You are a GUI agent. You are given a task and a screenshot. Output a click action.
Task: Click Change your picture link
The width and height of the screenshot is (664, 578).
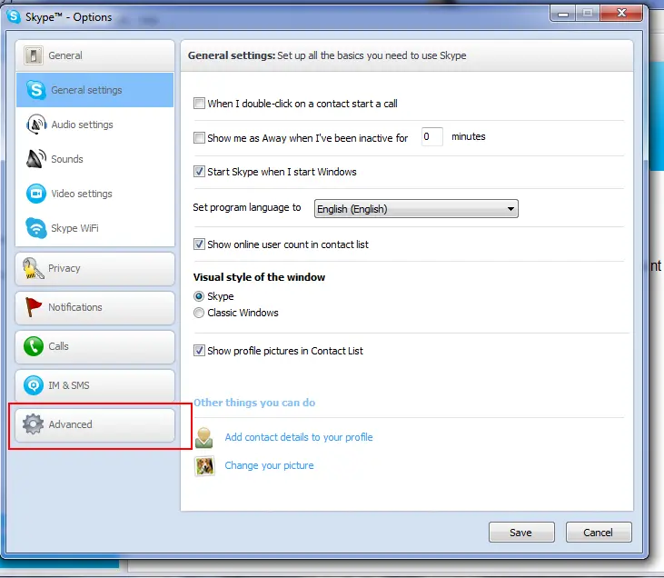pos(270,465)
